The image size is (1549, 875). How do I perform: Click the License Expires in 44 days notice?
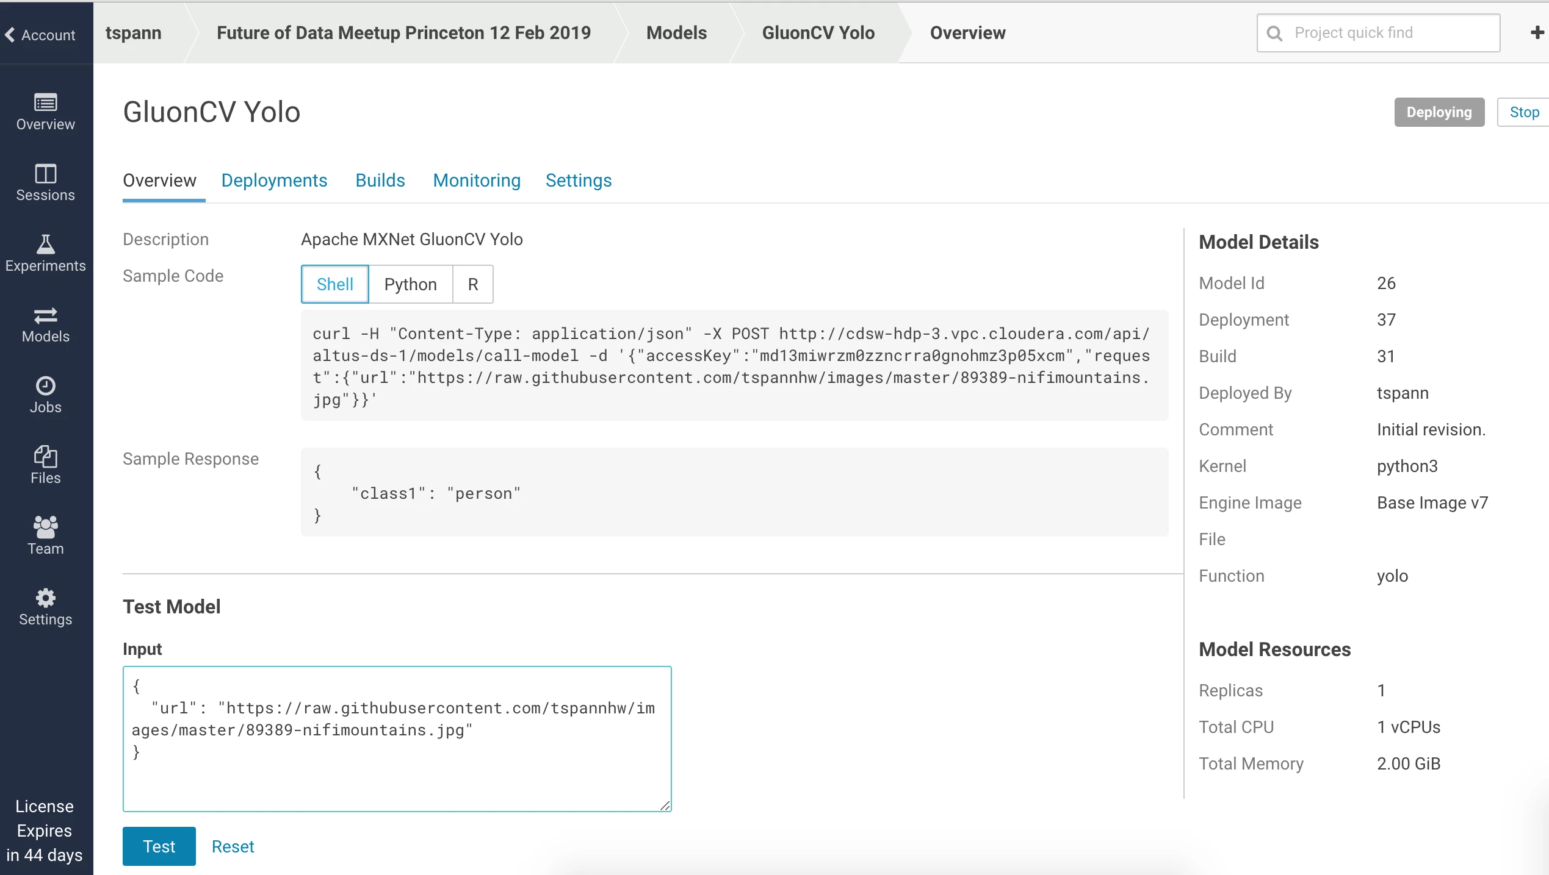[45, 831]
